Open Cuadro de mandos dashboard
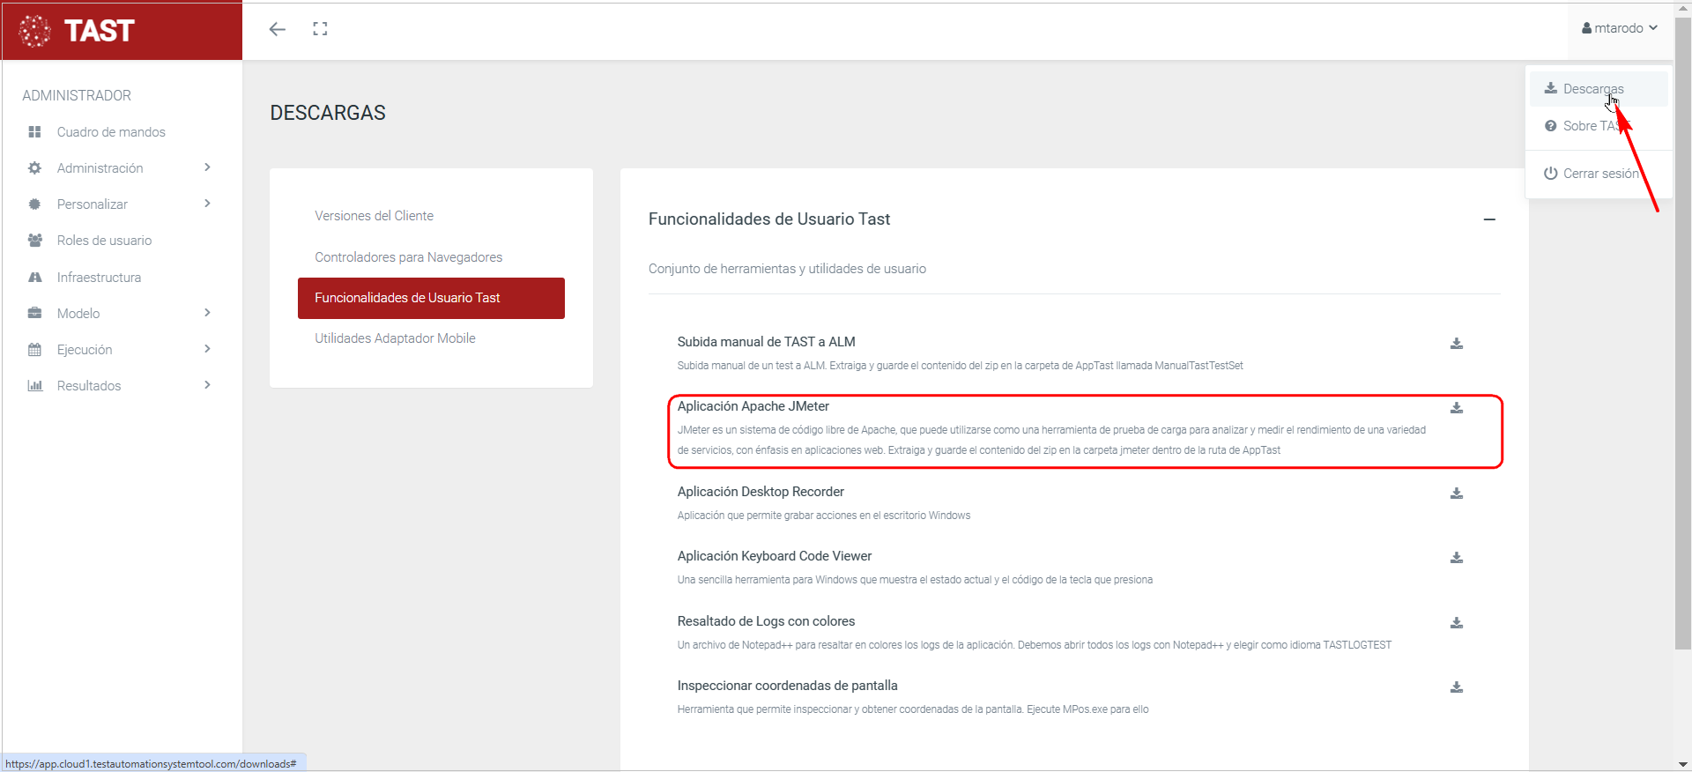The width and height of the screenshot is (1692, 772). 111,132
